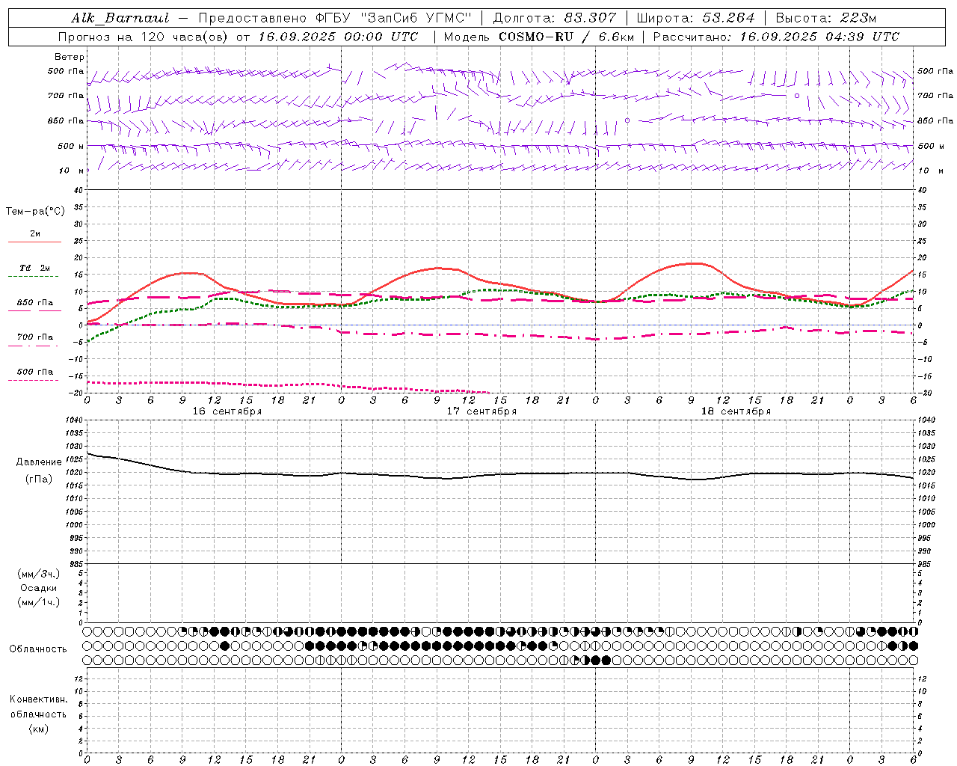Click the Облачность cloud cover label
This screenshot has height=766, width=957.
pyautogui.click(x=38, y=649)
